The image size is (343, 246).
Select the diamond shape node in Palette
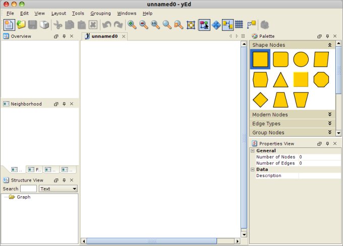pos(260,100)
